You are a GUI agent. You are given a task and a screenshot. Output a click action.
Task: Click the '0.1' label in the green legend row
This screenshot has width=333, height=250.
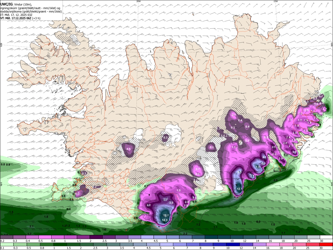[2, 248]
